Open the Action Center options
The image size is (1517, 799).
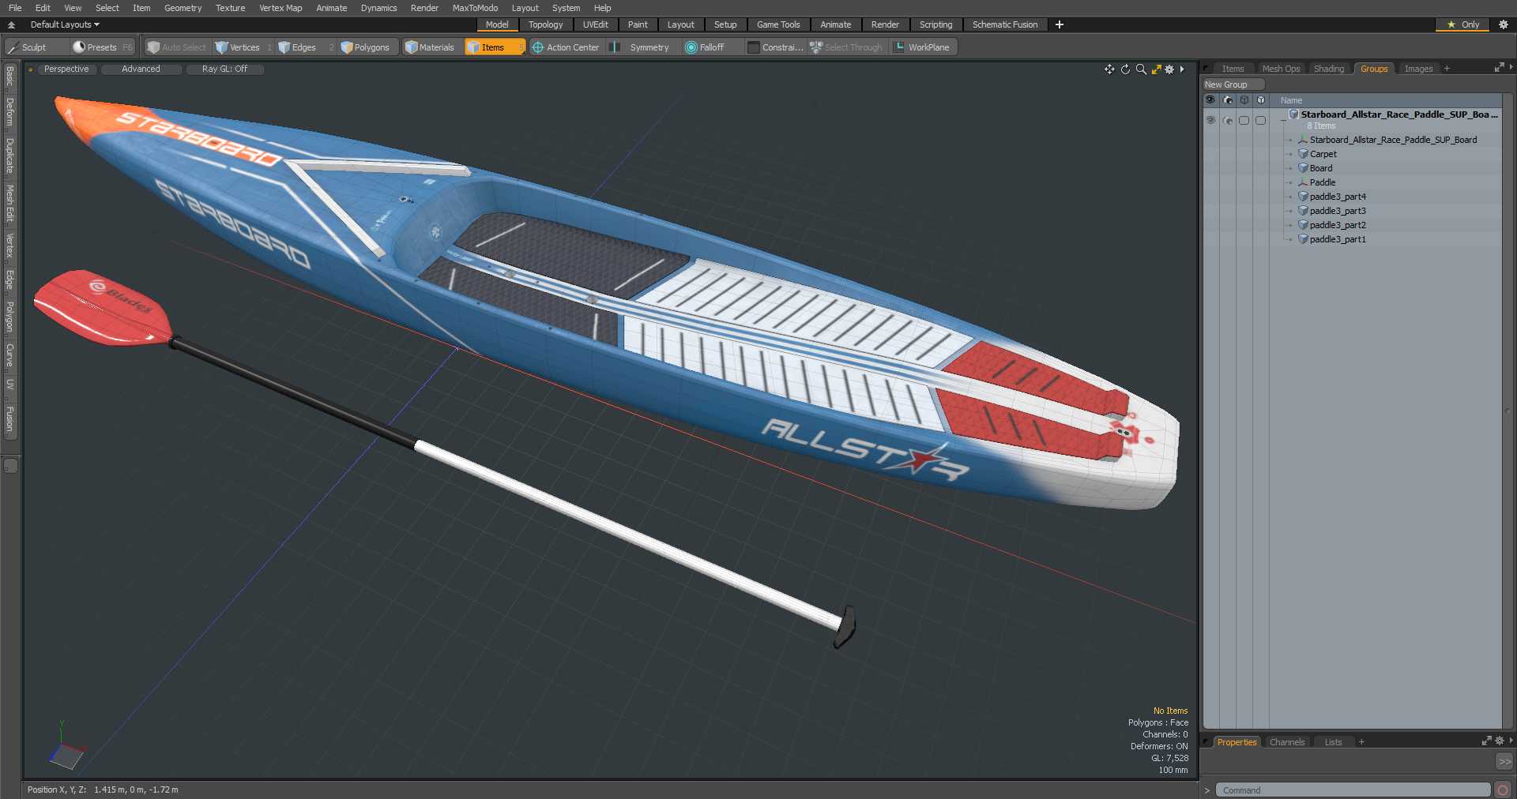(x=566, y=47)
